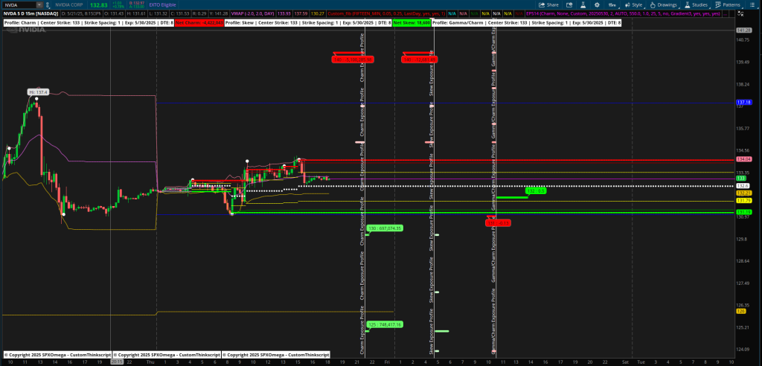
Task: Click the Hi: 137.4 price bubble
Action: pos(37,91)
